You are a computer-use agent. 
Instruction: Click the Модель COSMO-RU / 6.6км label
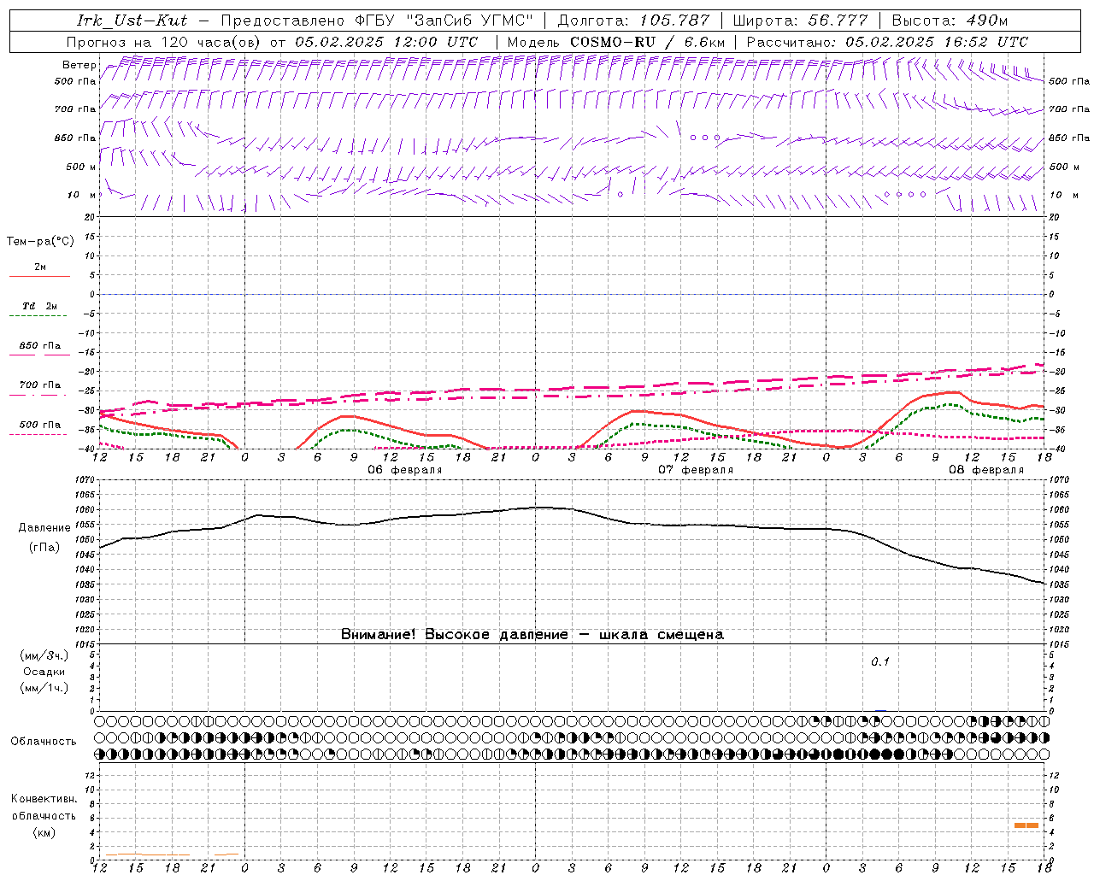pos(616,42)
